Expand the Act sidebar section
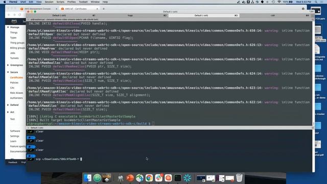 pos(8,112)
